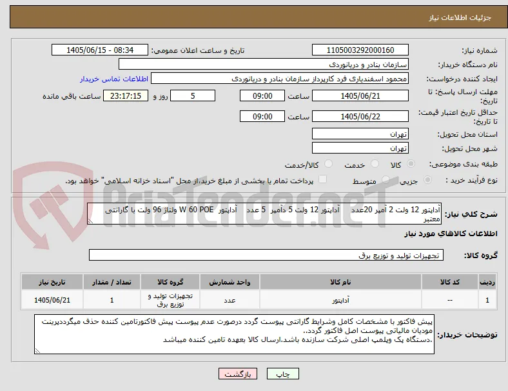
Task: Click the buyer organization name field
Action: [x=264, y=64]
